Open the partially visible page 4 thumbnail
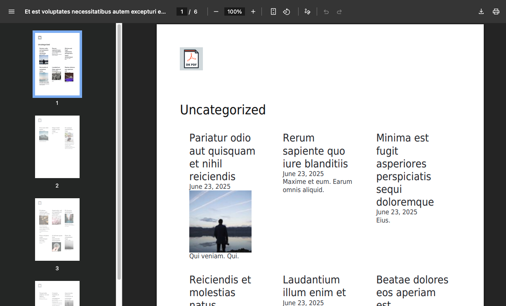The image size is (506, 306). (57, 293)
